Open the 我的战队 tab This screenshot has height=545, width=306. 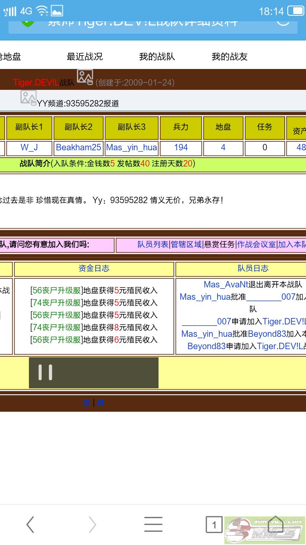[x=157, y=57]
